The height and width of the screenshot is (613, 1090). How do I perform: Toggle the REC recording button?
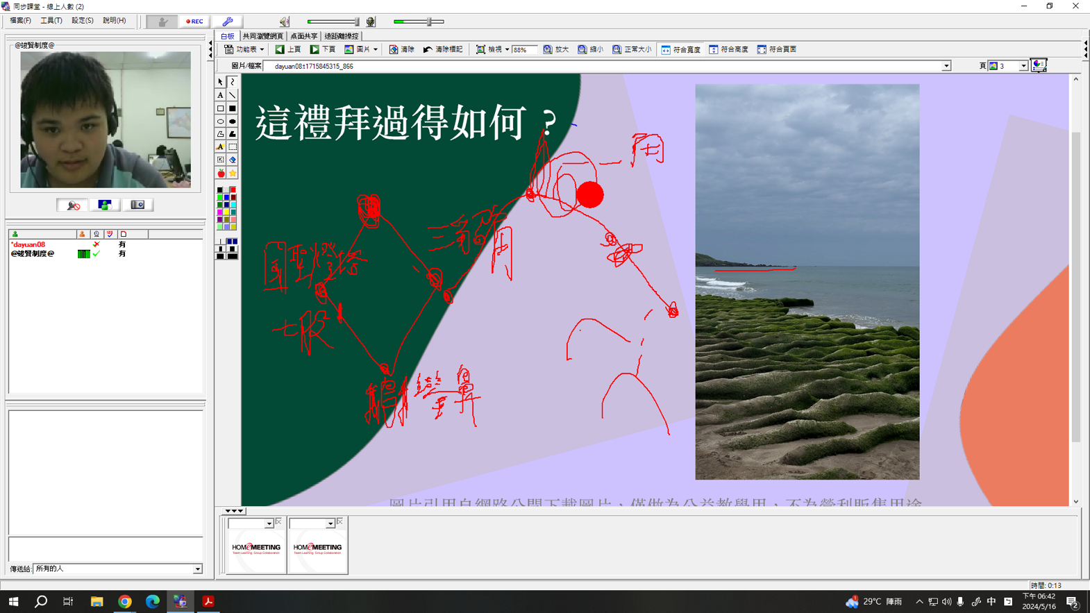[194, 22]
